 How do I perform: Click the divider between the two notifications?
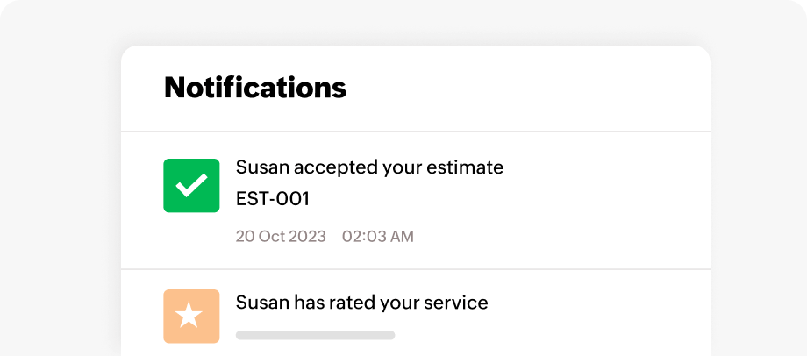click(415, 269)
